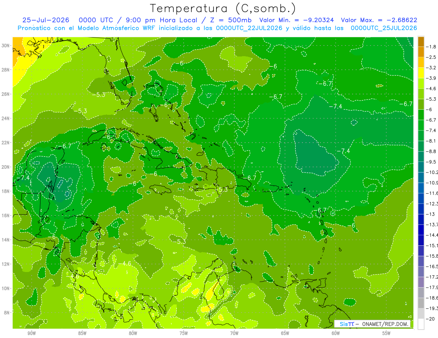
Task: Click the '-20' value in the color legend
Action: coord(431,319)
